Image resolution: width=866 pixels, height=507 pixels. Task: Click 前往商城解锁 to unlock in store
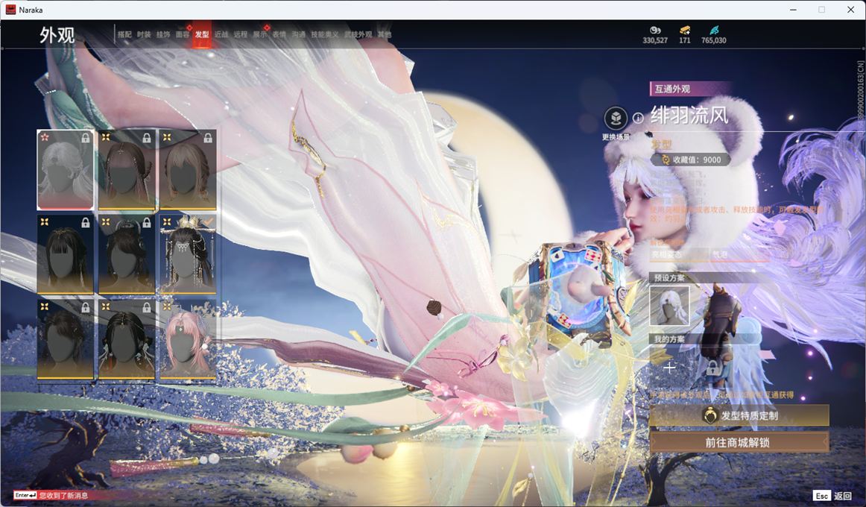(x=739, y=442)
